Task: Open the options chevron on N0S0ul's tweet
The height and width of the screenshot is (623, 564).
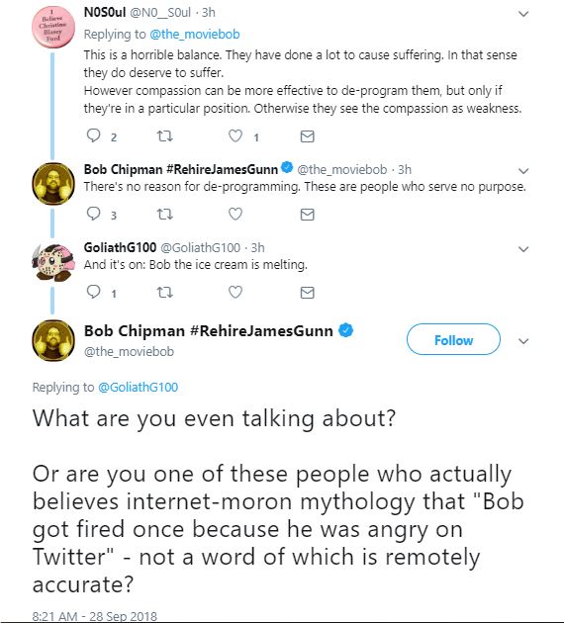Action: pos(523,14)
